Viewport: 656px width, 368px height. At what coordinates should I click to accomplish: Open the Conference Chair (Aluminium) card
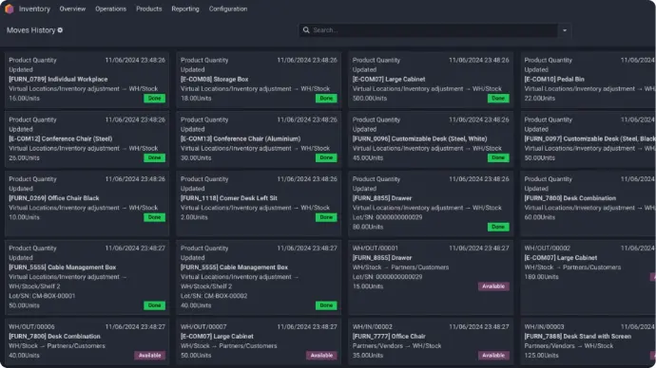(259, 138)
